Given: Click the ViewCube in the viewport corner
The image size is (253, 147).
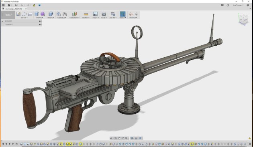Looking at the screenshot, I should [x=243, y=19].
